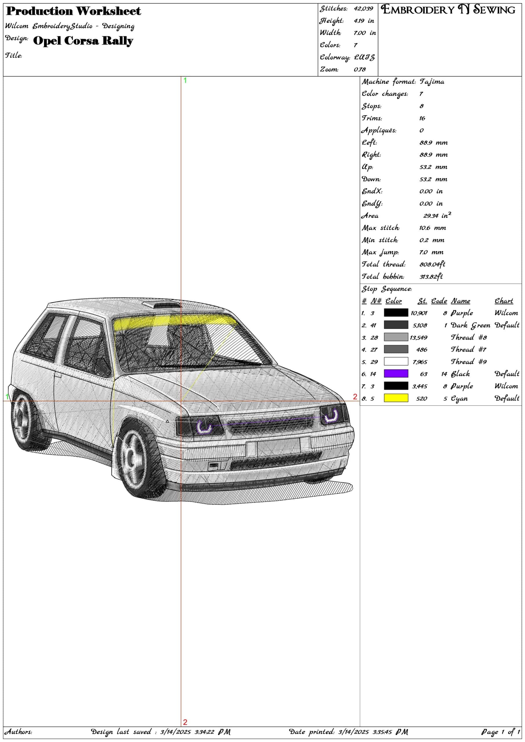
Task: Click the Area value 29.34 in²
Action: [437, 215]
